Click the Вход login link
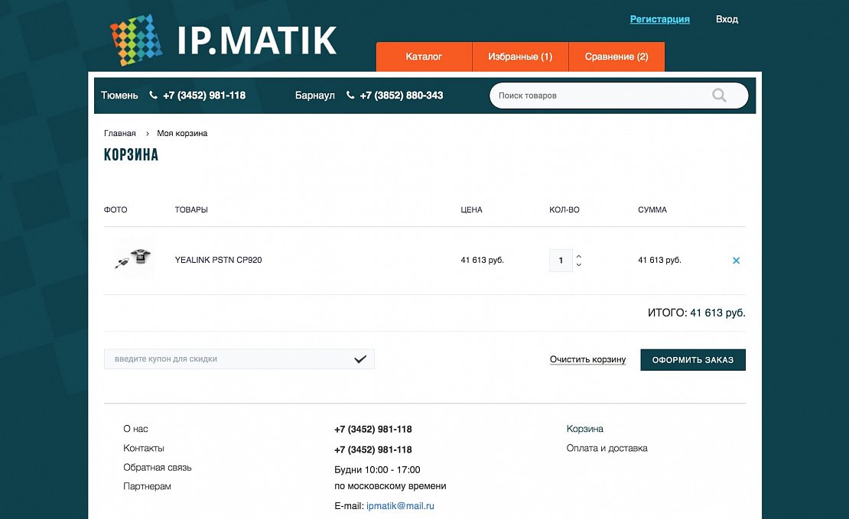 [x=727, y=19]
